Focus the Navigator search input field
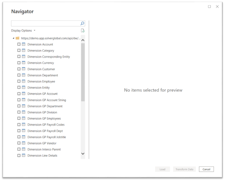The width and height of the screenshot is (225, 181). [46, 24]
